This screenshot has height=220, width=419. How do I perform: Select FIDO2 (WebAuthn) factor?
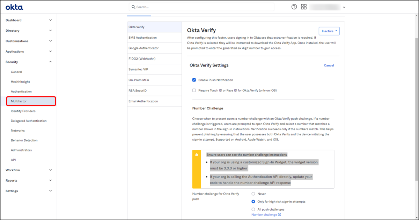tap(154, 59)
